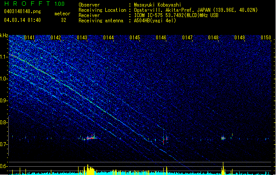
Task: Select the Ogata-vill. Akita-Pref. JAPAN location text
Action: [196, 10]
